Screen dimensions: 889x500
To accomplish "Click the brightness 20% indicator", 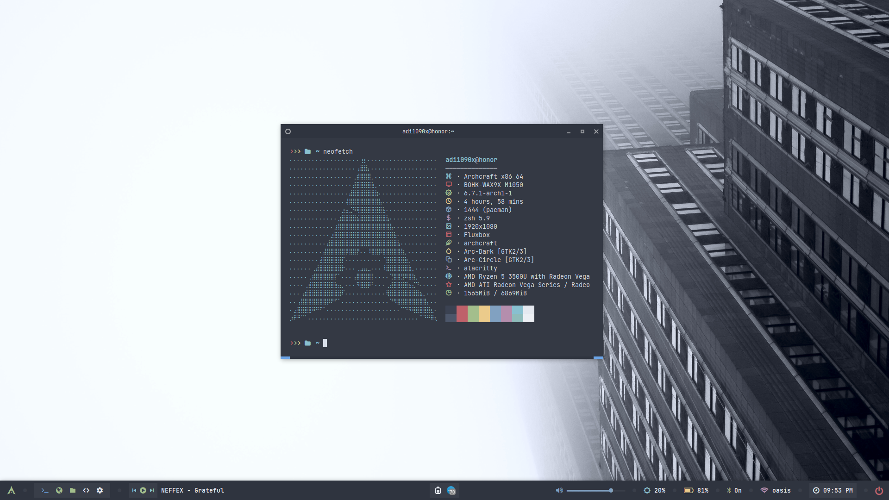I will tap(654, 490).
